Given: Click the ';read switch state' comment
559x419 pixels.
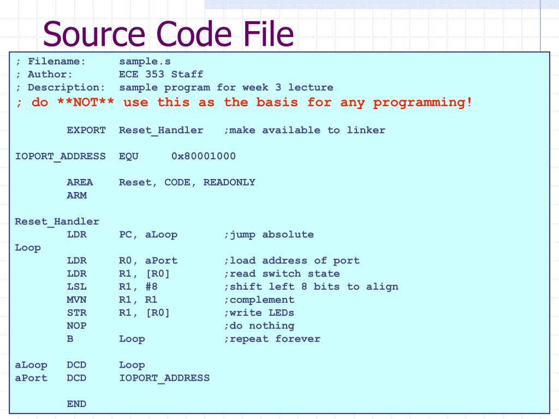Looking at the screenshot, I should coord(282,274).
